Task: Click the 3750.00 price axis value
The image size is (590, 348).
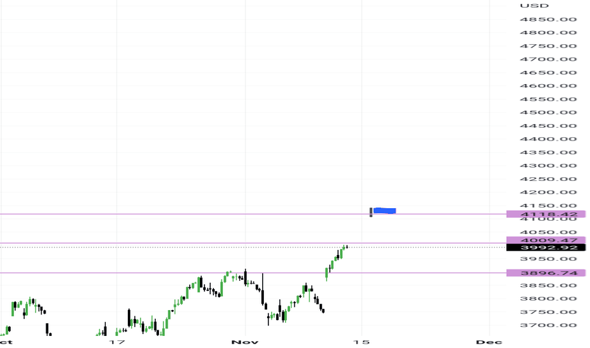Action: (x=548, y=313)
